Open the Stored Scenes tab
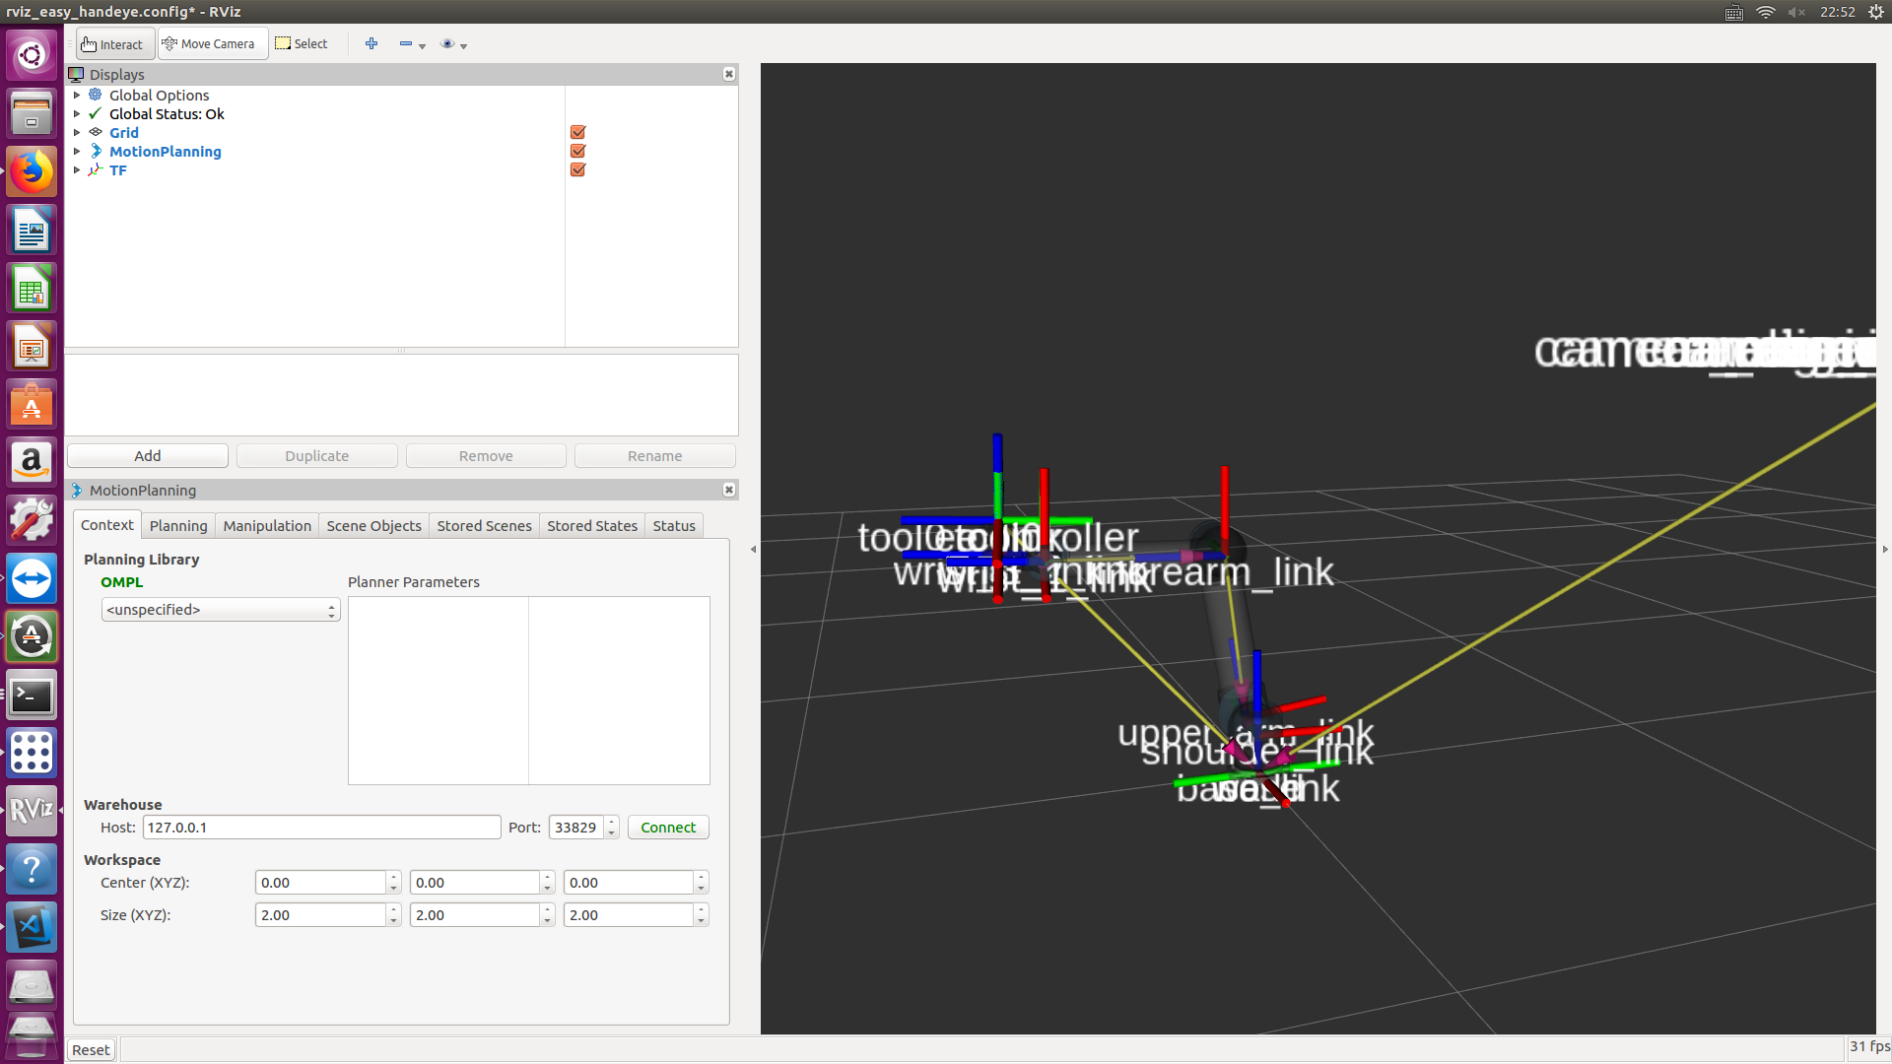 [x=485, y=525]
